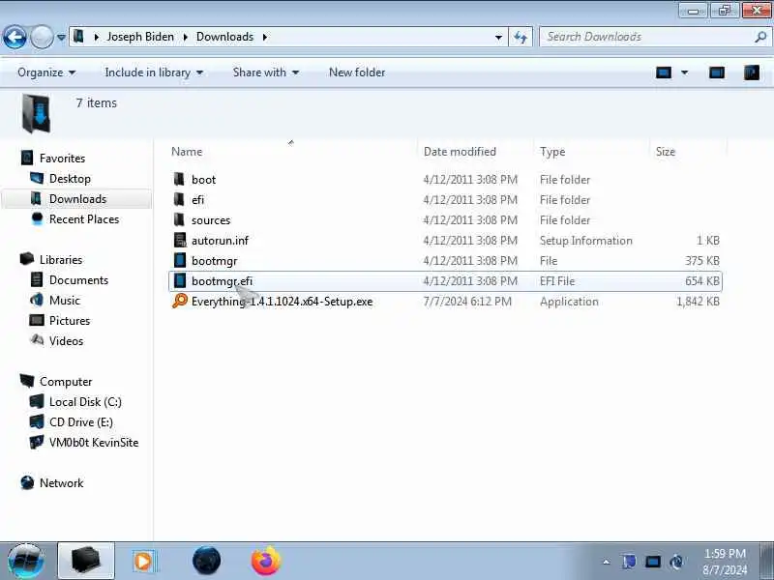774x580 pixels.
Task: Select the bootmgr.efi file icon
Action: coord(180,280)
